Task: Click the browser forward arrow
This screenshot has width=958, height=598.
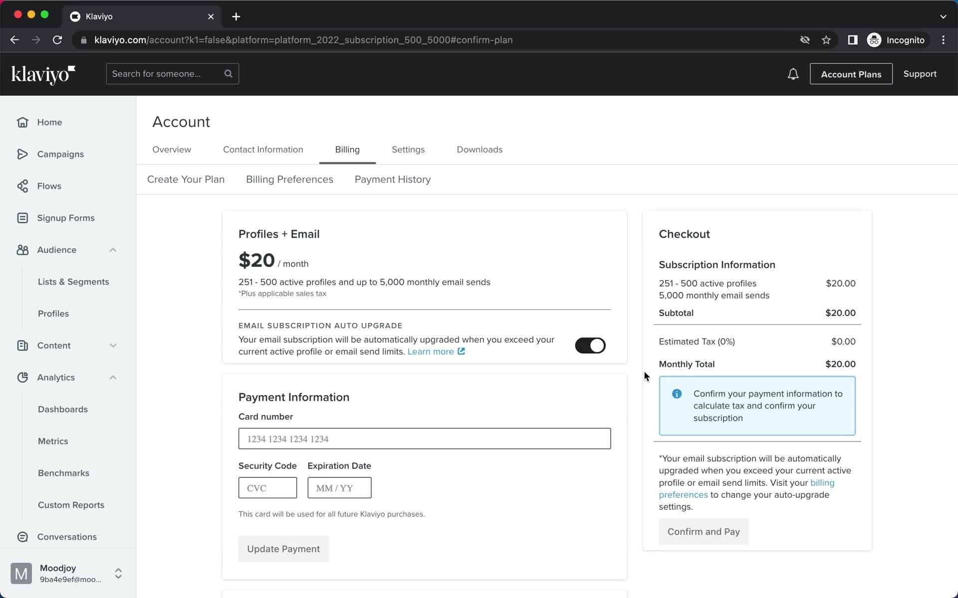Action: point(36,40)
